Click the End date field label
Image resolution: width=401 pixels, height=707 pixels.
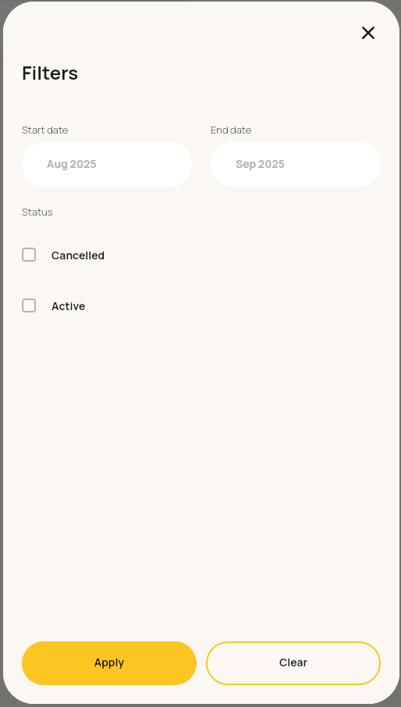click(x=231, y=130)
